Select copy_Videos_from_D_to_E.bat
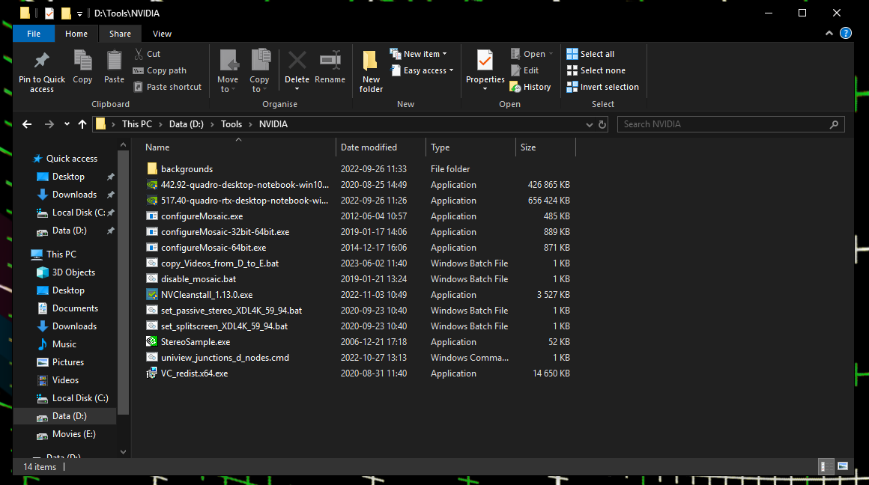Viewport: 869px width, 485px height. [220, 263]
